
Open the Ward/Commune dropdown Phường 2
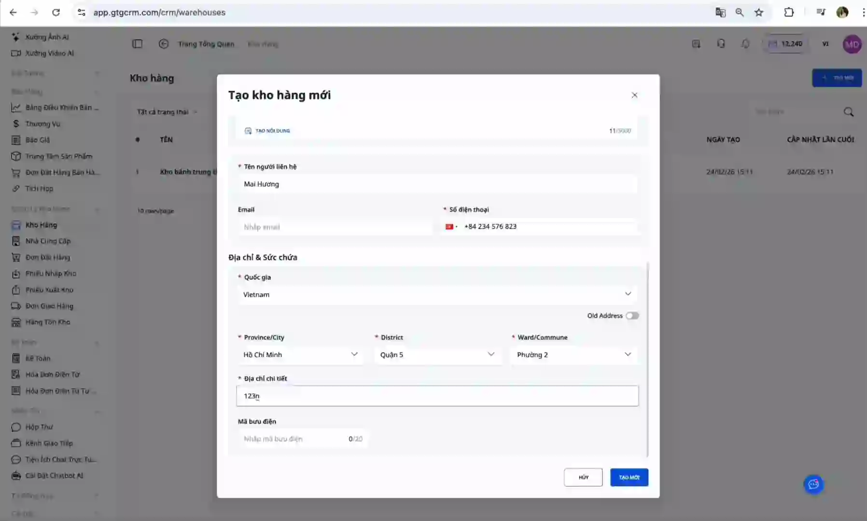[x=573, y=355]
